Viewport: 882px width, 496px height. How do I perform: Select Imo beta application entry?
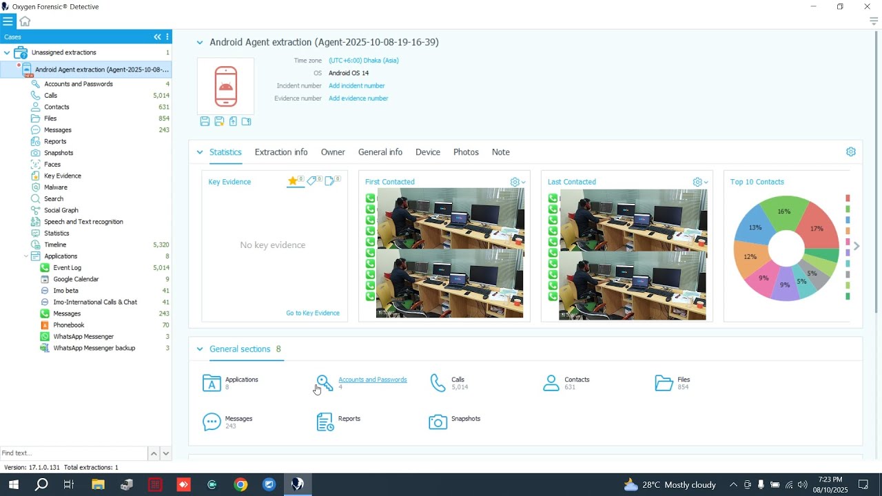65,291
